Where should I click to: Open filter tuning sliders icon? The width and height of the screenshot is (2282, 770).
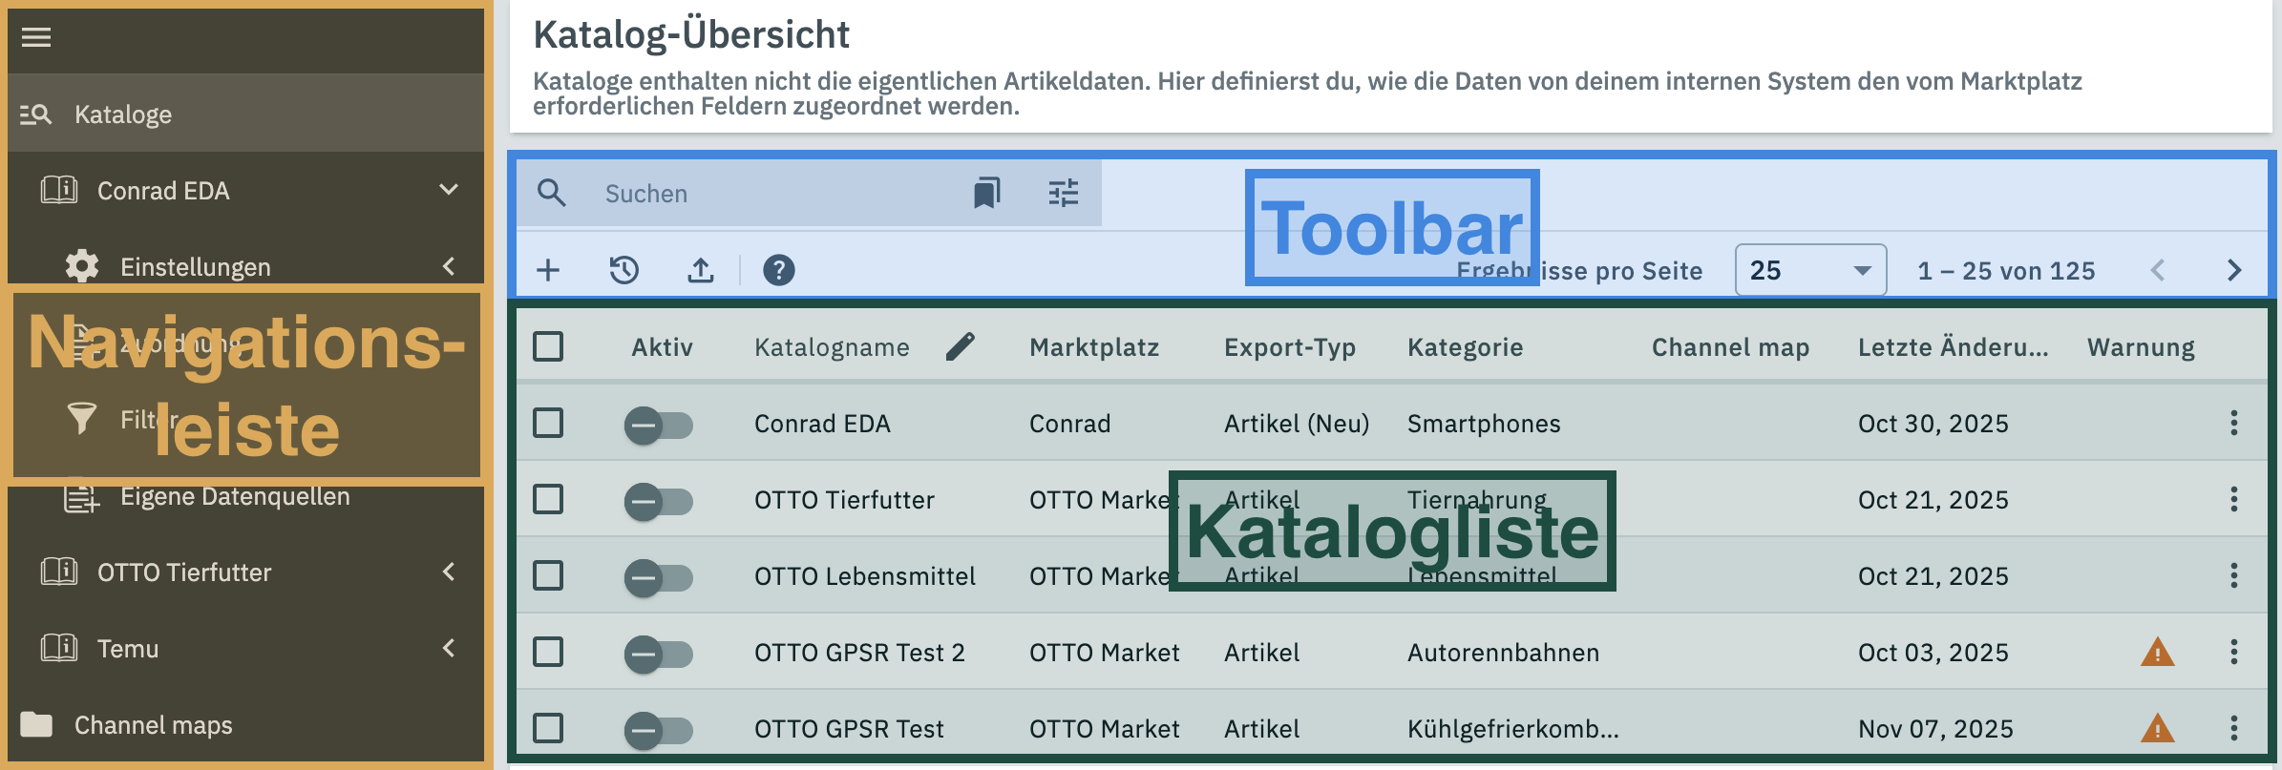click(x=1064, y=193)
